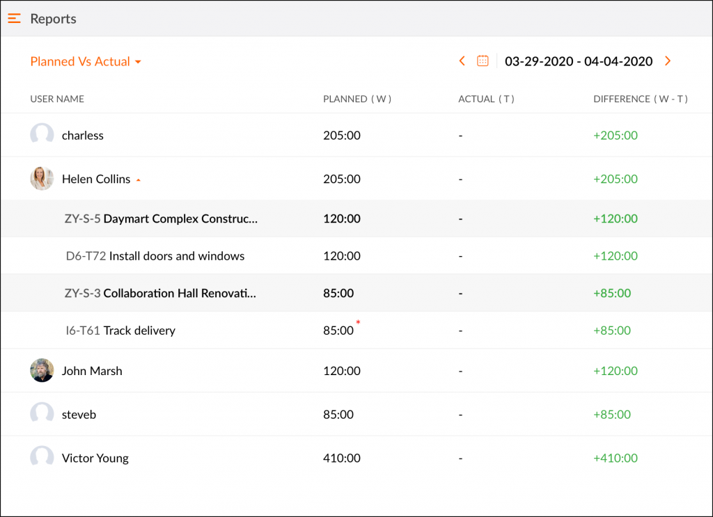Sort by the Planned (W) column header
713x517 pixels.
pyautogui.click(x=357, y=99)
